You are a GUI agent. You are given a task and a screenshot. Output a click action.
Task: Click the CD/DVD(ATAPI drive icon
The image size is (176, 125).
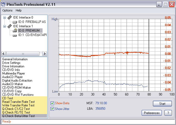pyautogui.click(x=15, y=35)
